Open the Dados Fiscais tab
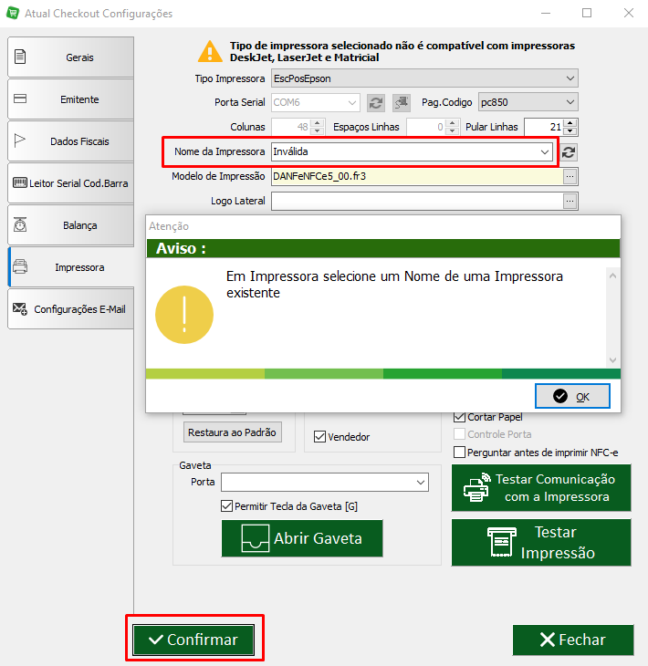 click(70, 141)
